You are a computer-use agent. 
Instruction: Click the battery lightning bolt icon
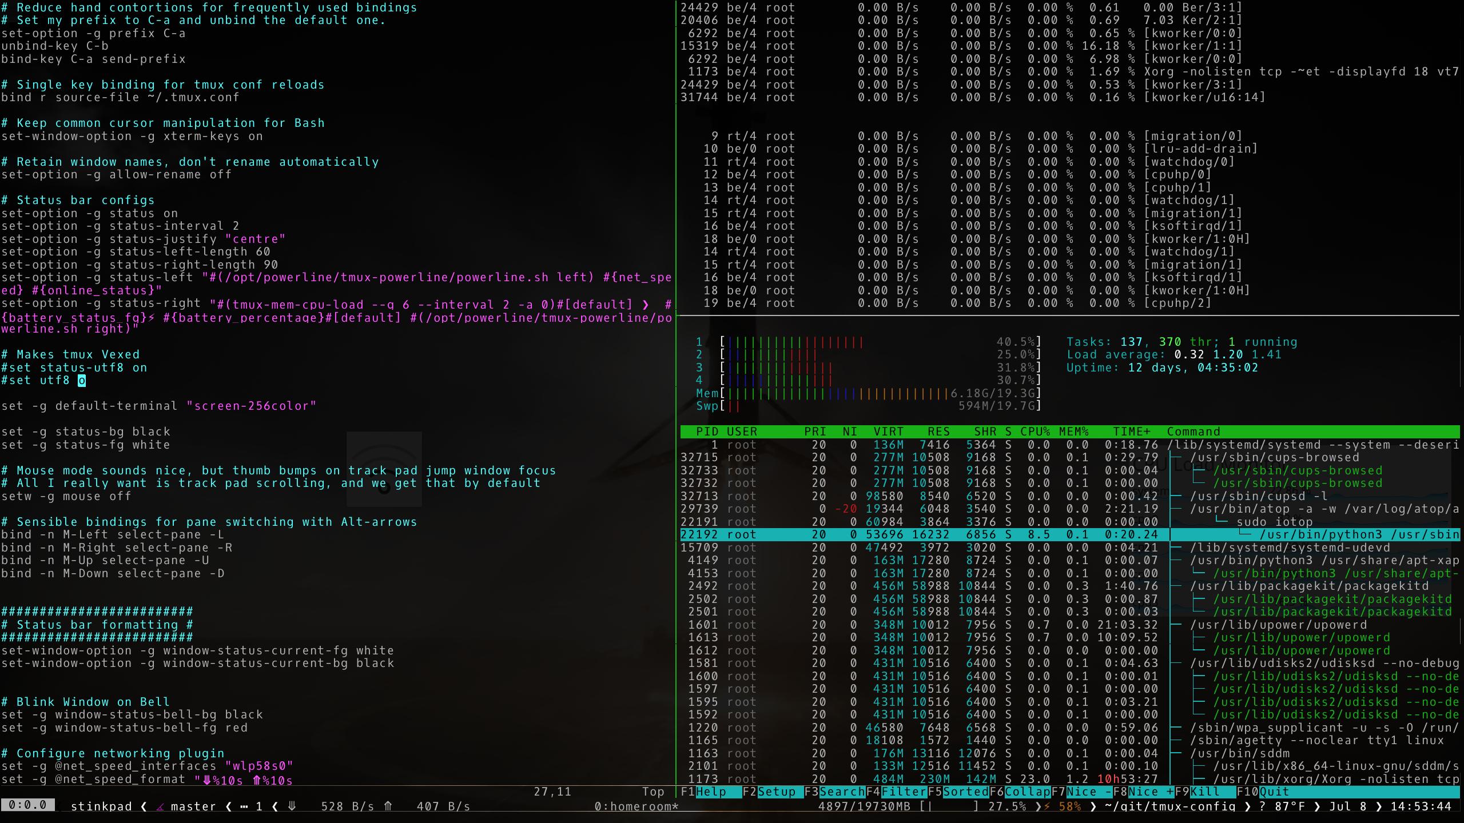[x=1047, y=806]
